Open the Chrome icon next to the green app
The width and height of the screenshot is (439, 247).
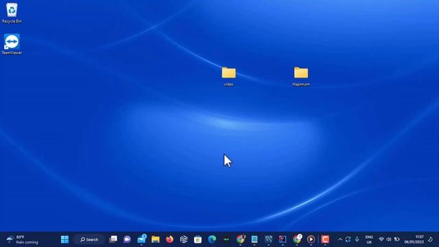[241, 239]
